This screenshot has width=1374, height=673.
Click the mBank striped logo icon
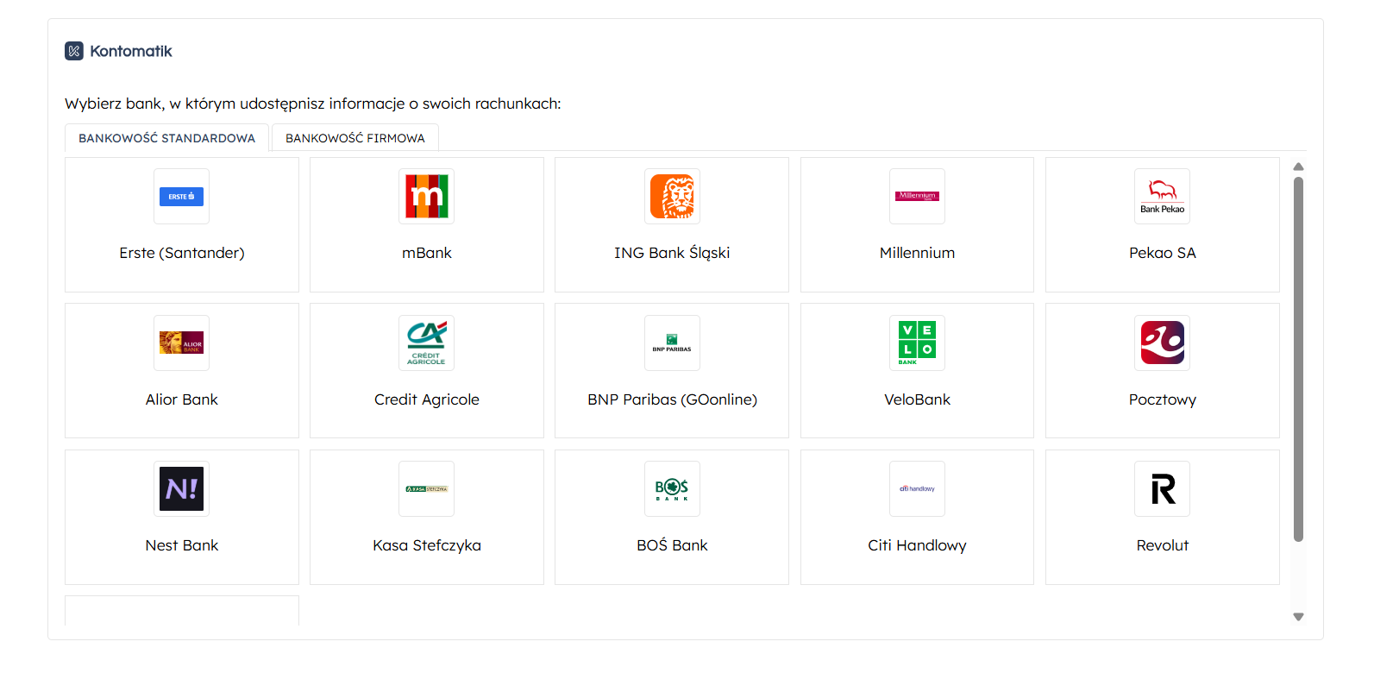tap(427, 197)
